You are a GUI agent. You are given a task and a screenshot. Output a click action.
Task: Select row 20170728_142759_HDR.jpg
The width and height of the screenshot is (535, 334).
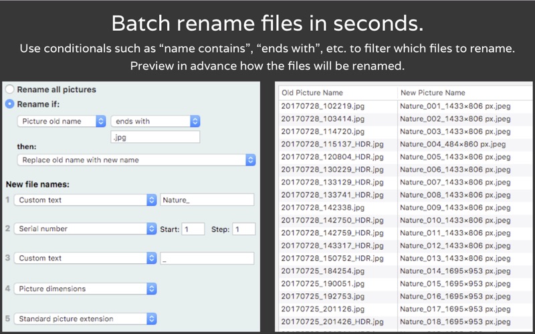coord(405,233)
